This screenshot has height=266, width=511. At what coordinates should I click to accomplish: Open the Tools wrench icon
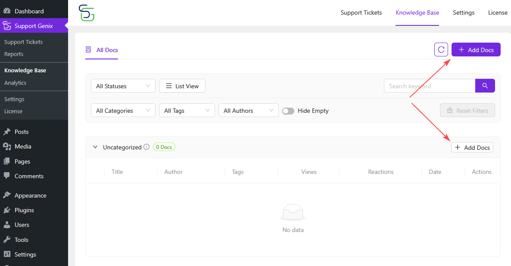pyautogui.click(x=6, y=239)
